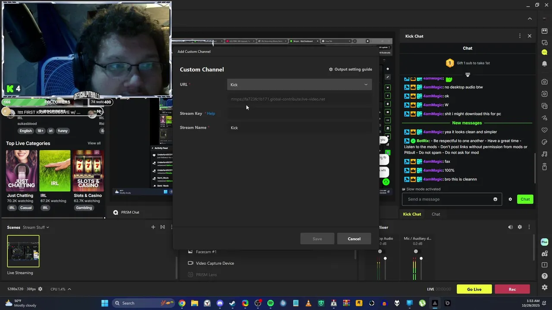Select the Live Streaming scene thumbnail

(x=23, y=251)
